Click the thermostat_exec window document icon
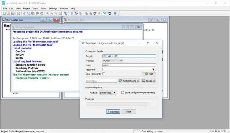Viewport: 230px width, 133px height. click(x=4, y=20)
